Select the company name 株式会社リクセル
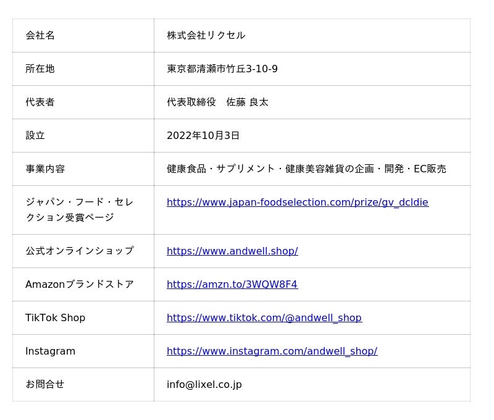The height and width of the screenshot is (420, 494). pyautogui.click(x=206, y=35)
